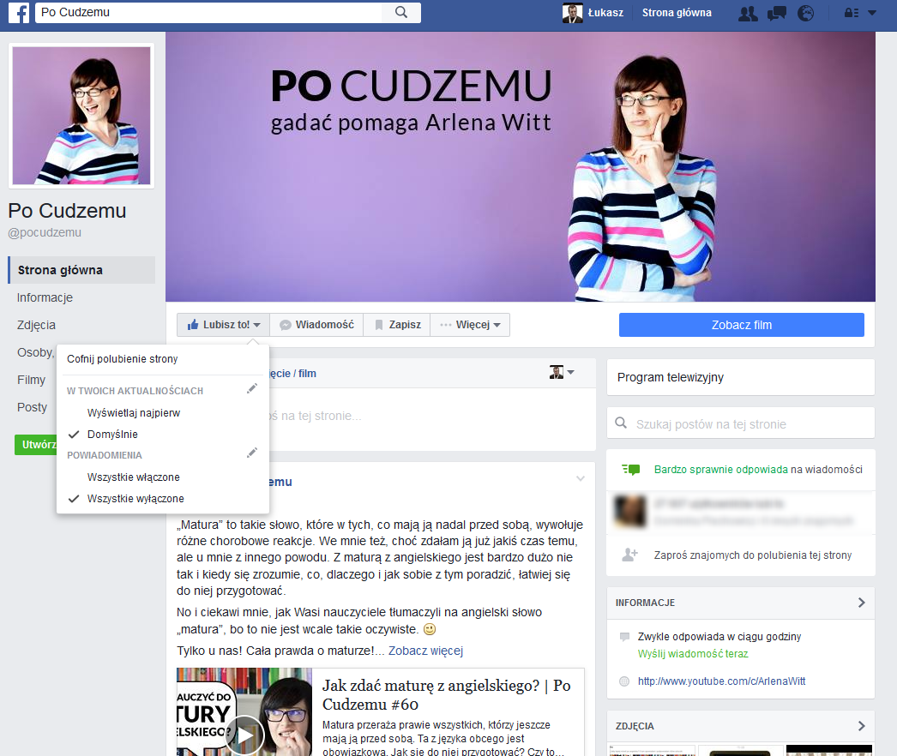Select Wyświetlaj najpierw option

click(x=133, y=413)
